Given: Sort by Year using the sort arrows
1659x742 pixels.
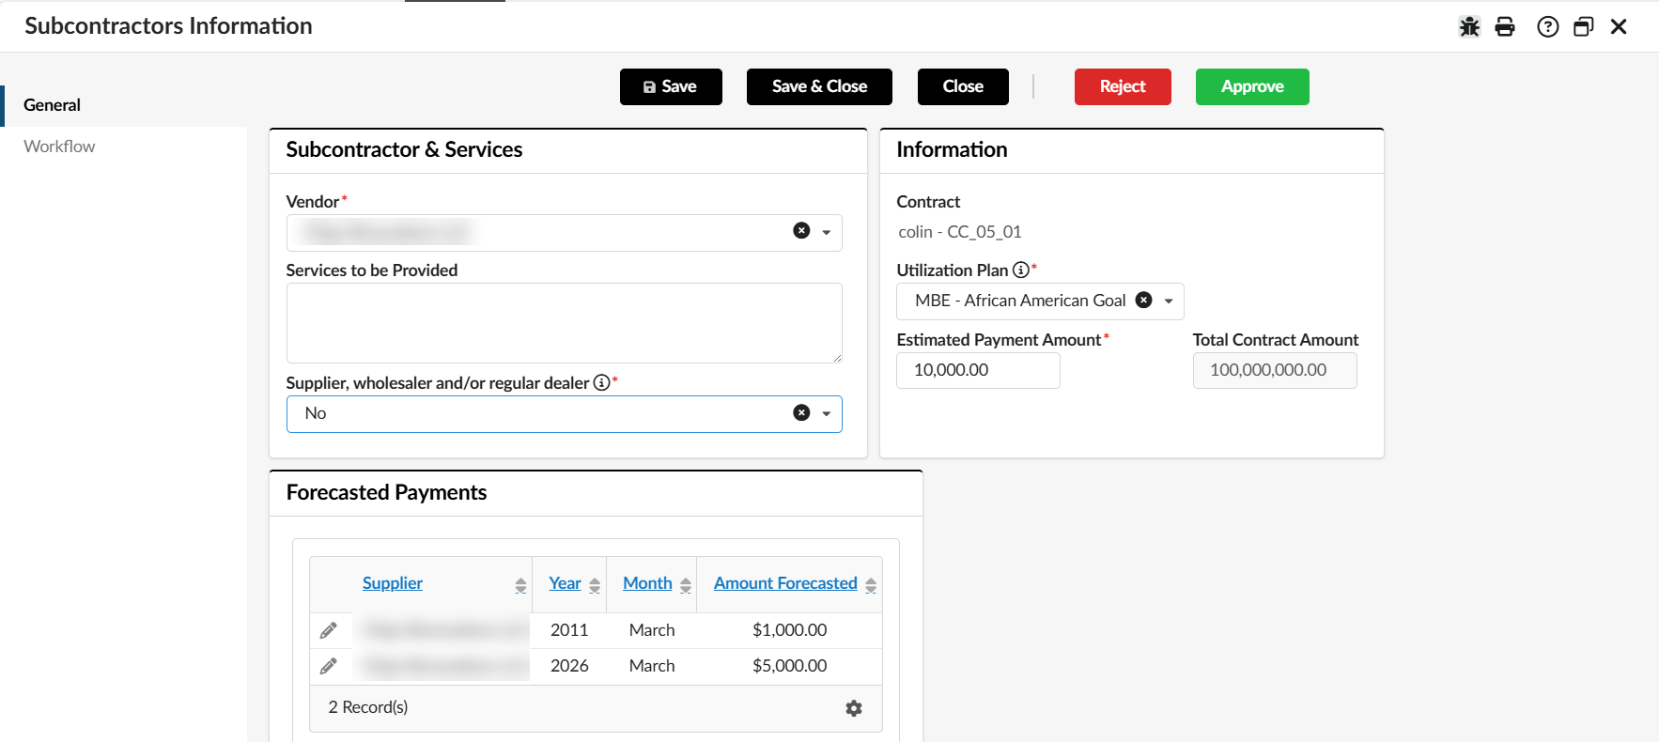Looking at the screenshot, I should (595, 585).
